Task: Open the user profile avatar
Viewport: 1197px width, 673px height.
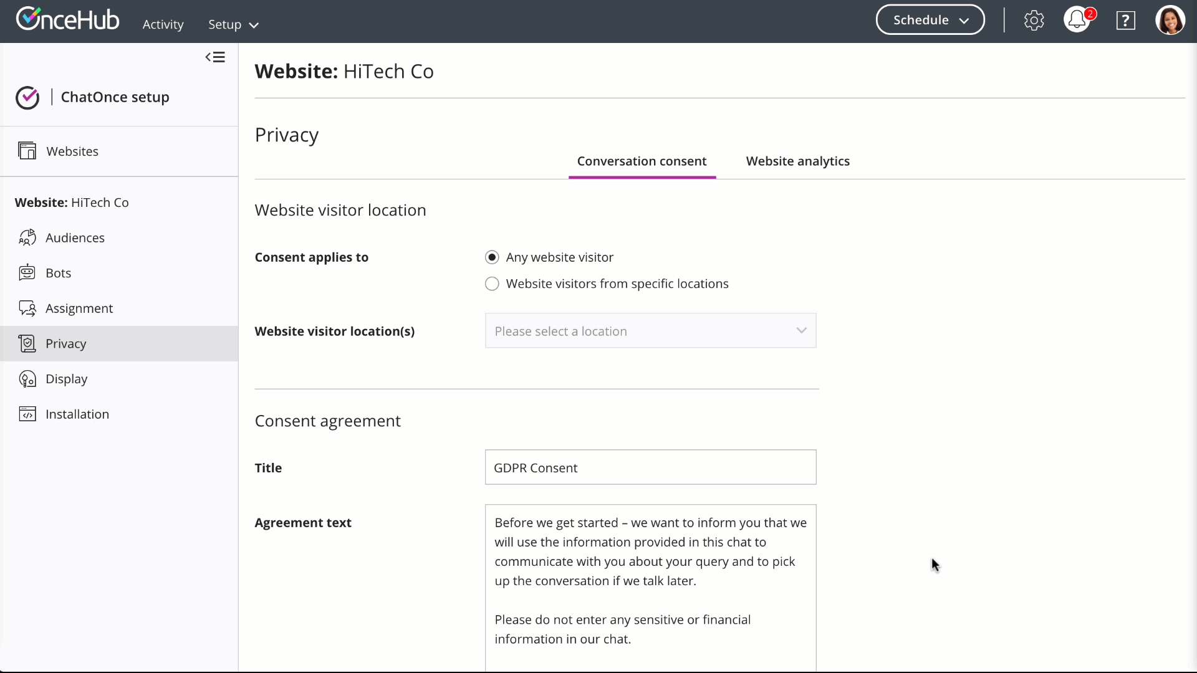Action: coord(1170,21)
